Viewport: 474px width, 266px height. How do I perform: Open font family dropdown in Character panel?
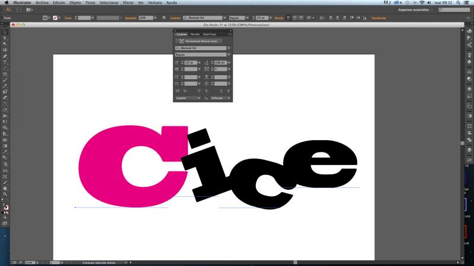(x=229, y=48)
